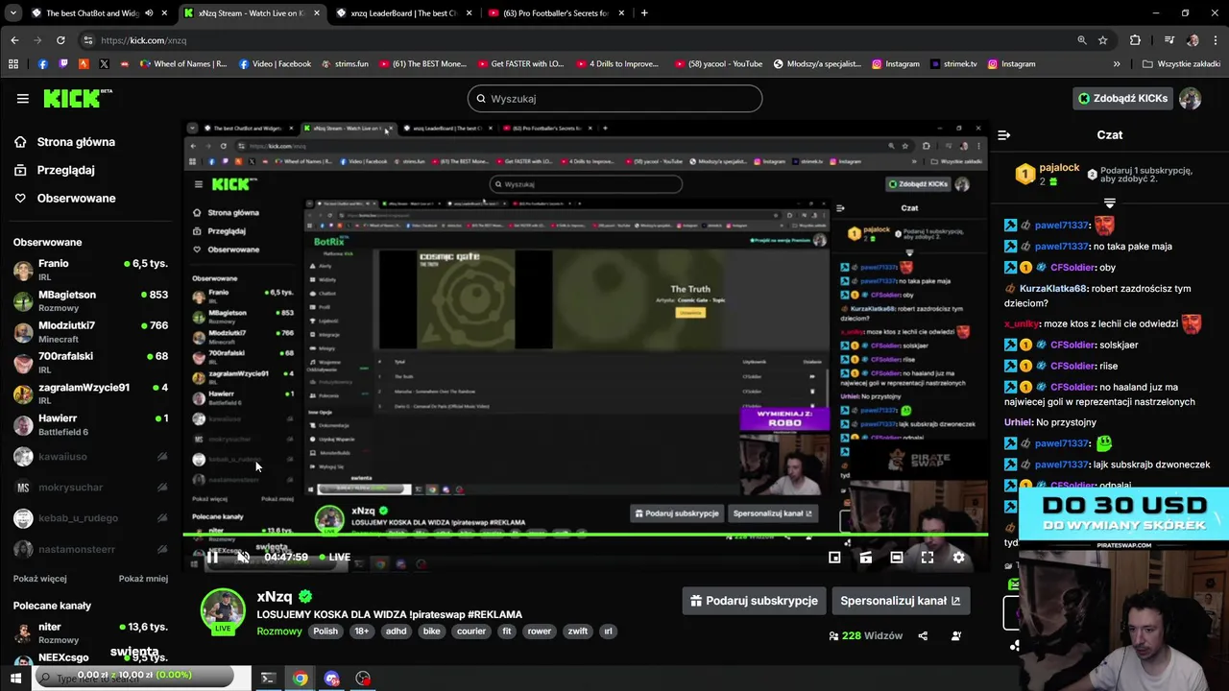Enable picture-in-picture mini player

pos(834,557)
